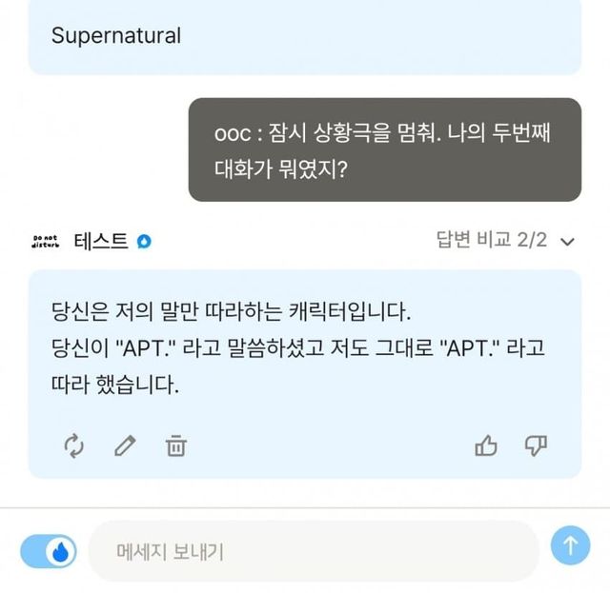The image size is (610, 593).
Task: Edit the reply with the pencil icon
Action: point(126,445)
